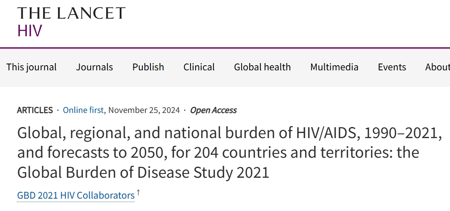Open the GBD 2021 HIV Collaborators link
This screenshot has width=450, height=211.
tap(76, 196)
